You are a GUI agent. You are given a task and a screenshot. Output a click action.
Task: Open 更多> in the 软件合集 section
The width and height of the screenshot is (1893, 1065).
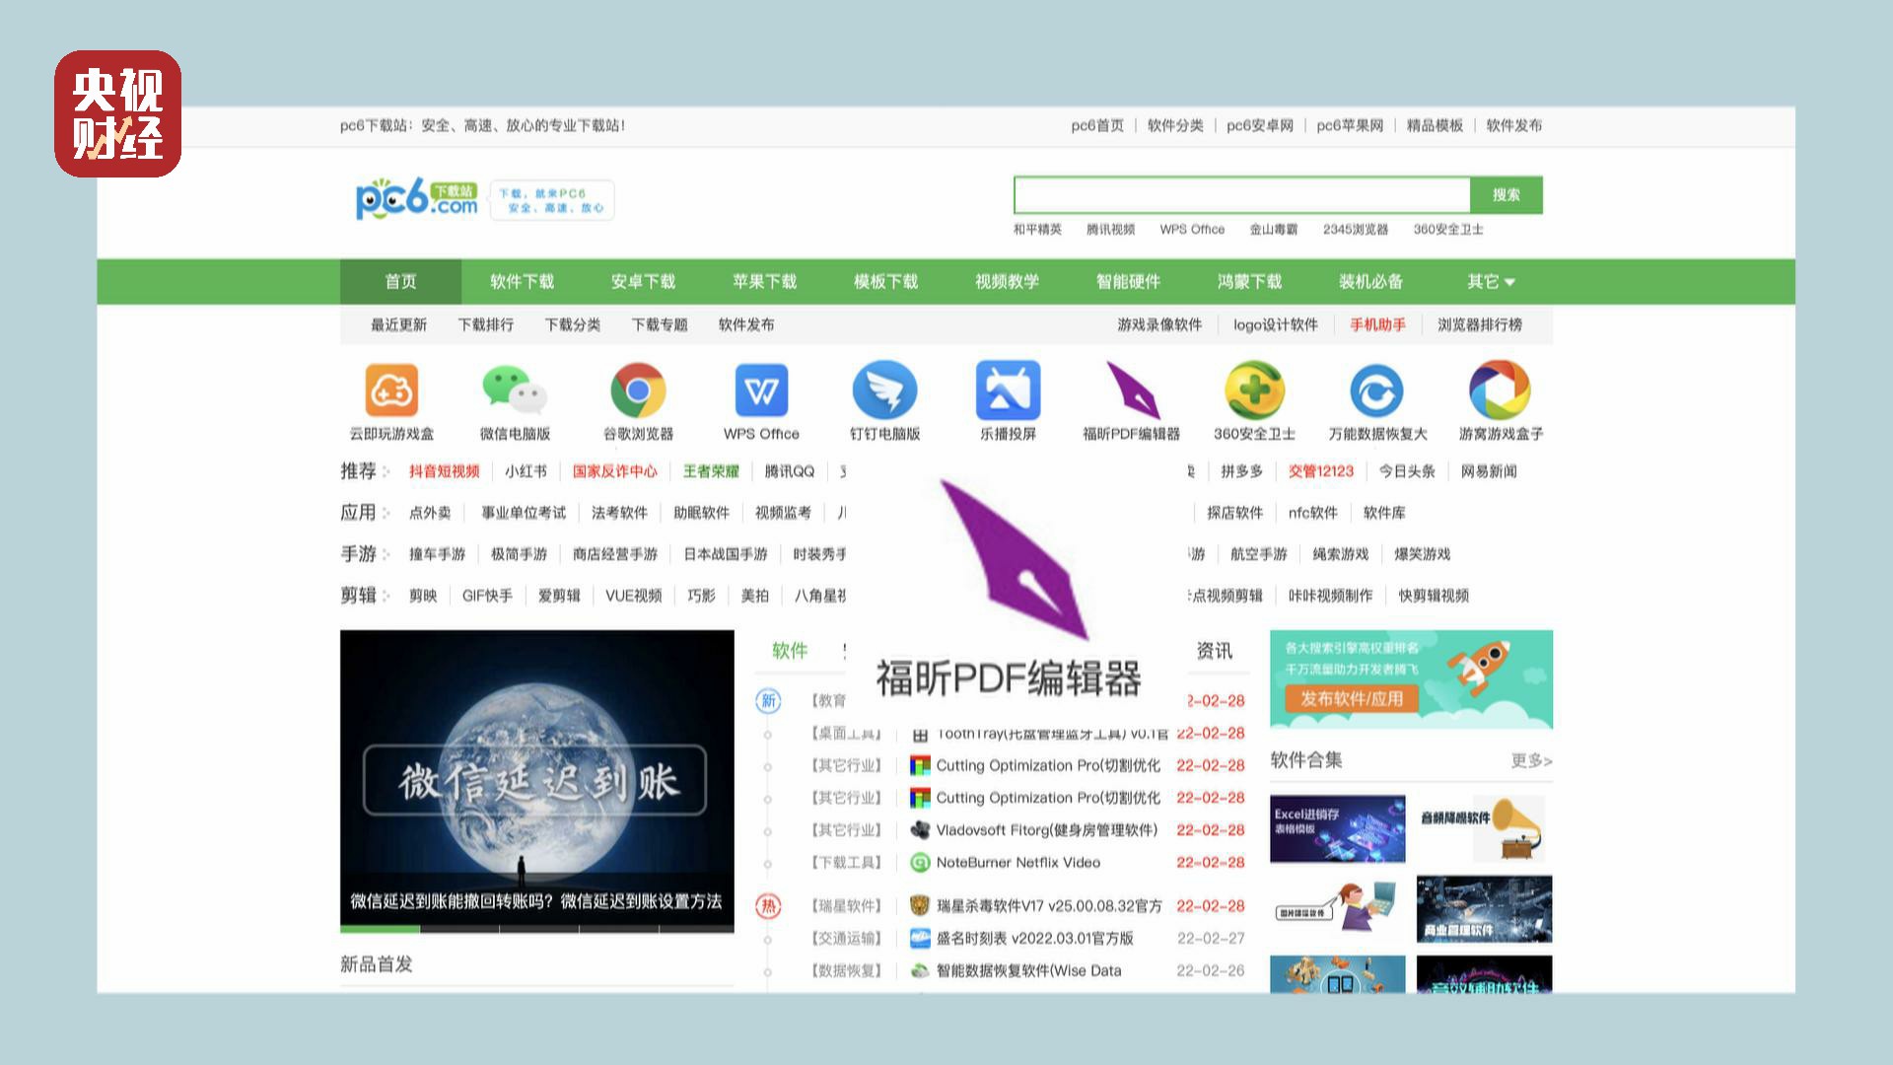1529,760
